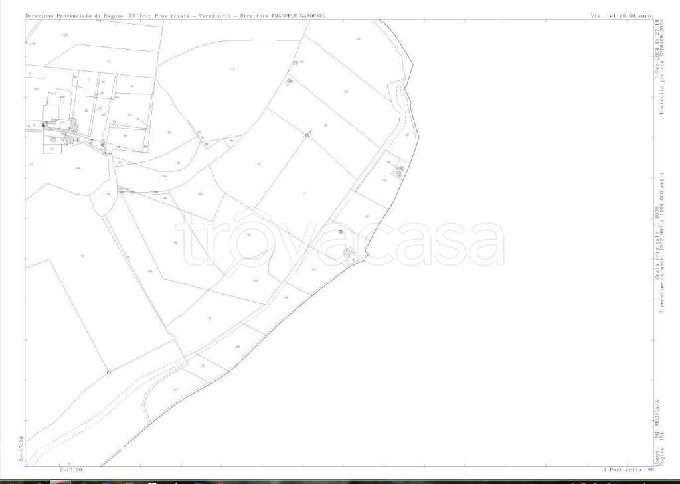The image size is (680, 484).
Task: Select the building symbol just below parcel 99
Action: [348, 254]
